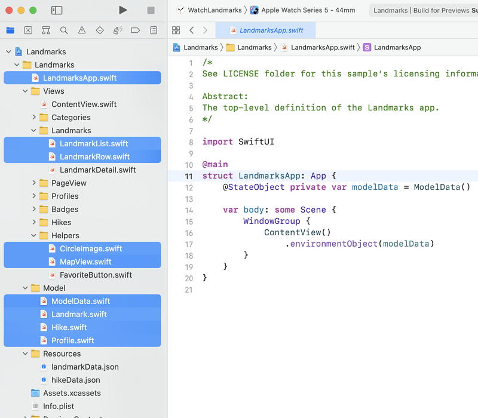Viewport: 478px width, 418px height.
Task: Select LandmarkList.swift file
Action: tap(82, 143)
